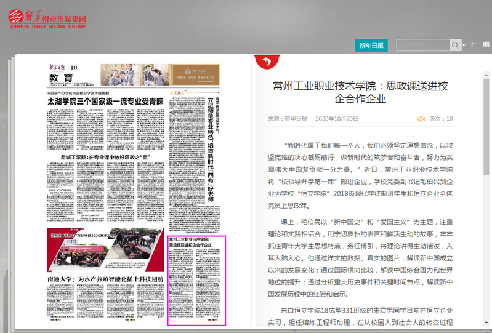This screenshot has width=492, height=333.
Task: Focus the search text field
Action: (x=423, y=45)
